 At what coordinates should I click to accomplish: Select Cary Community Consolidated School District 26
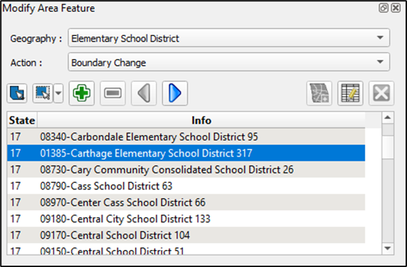[166, 169]
